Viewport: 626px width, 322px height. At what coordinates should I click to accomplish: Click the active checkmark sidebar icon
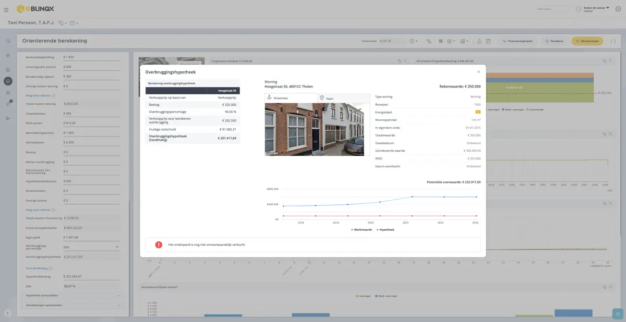pos(8,81)
